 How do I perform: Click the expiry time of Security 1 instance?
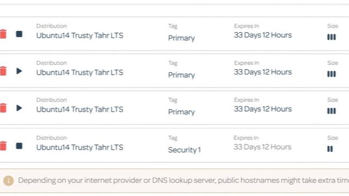click(x=262, y=147)
